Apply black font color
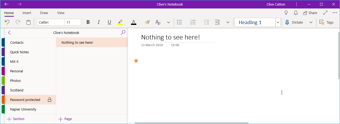The width and height of the screenshot is (340, 124). (134, 22)
